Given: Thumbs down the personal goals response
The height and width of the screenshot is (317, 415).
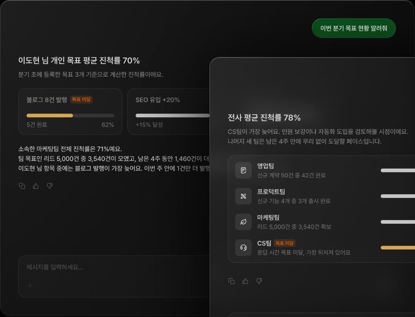Looking at the screenshot, I should coord(50,186).
